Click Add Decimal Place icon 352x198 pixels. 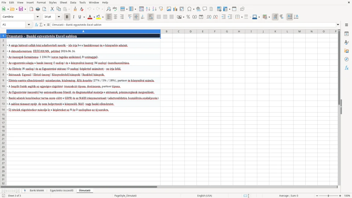tap(209, 17)
